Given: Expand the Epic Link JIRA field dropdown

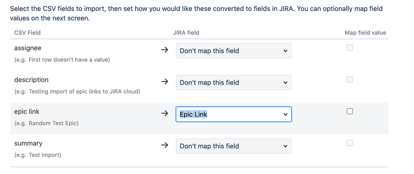Looking at the screenshot, I should [233, 114].
